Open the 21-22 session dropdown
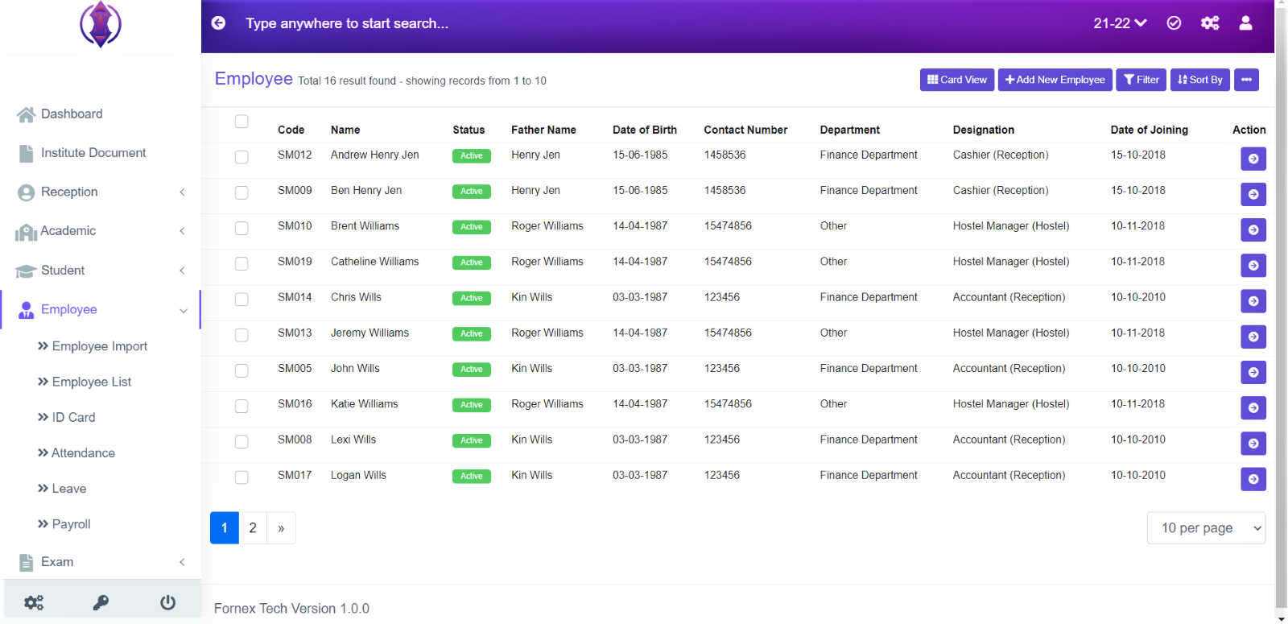This screenshot has width=1288, height=624. (1120, 23)
